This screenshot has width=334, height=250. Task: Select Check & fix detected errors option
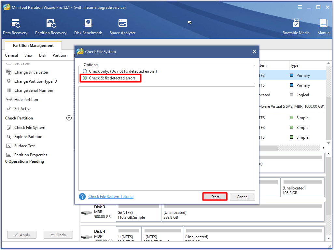click(85, 78)
